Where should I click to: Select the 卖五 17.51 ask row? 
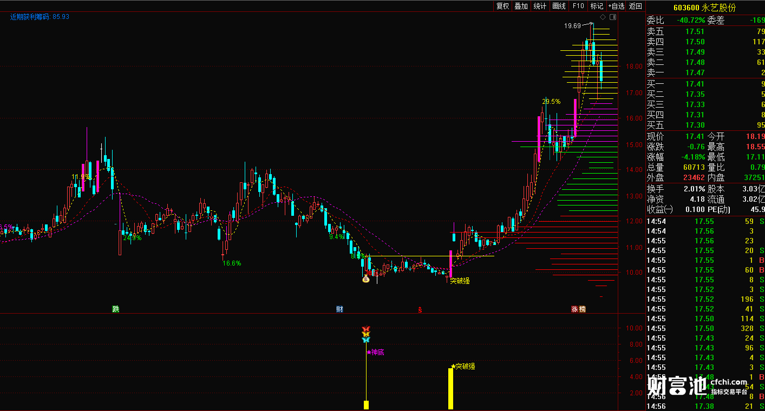(705, 31)
